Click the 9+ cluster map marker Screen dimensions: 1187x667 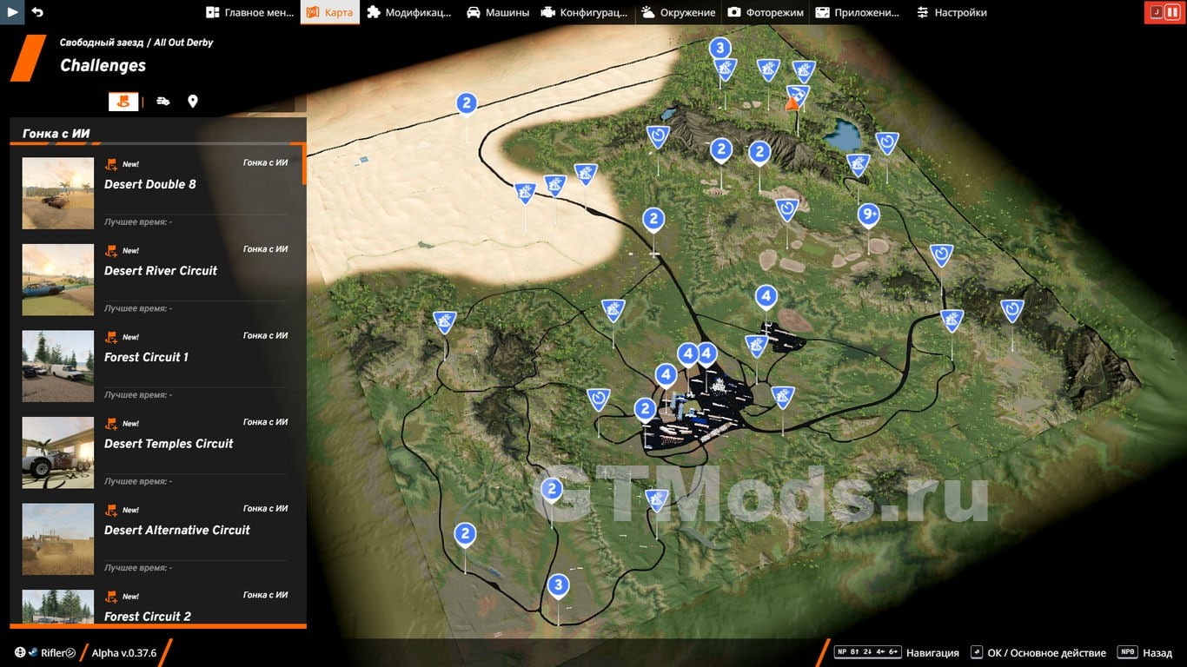[x=868, y=215]
